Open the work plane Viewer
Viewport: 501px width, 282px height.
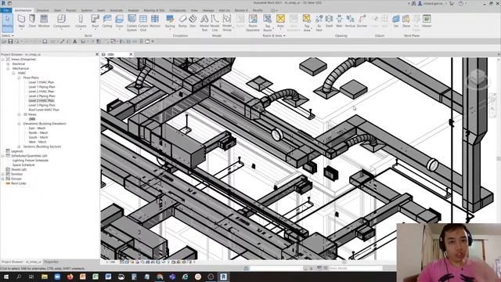[427, 21]
